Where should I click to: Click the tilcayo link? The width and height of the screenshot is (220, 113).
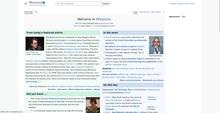pyautogui.click(x=113, y=52)
